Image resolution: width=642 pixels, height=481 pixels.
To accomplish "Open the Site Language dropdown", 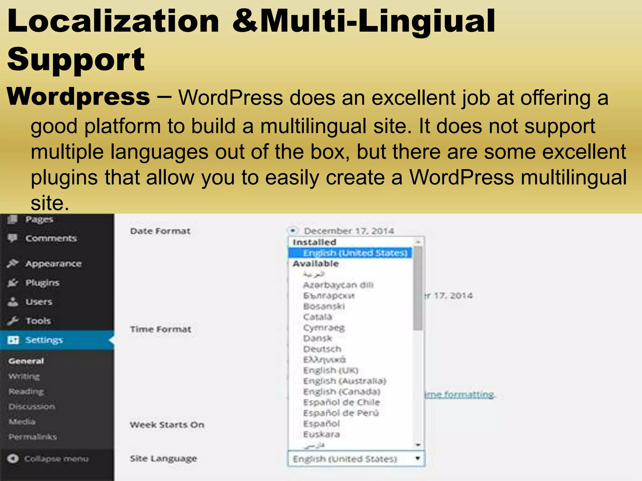I will [356, 459].
